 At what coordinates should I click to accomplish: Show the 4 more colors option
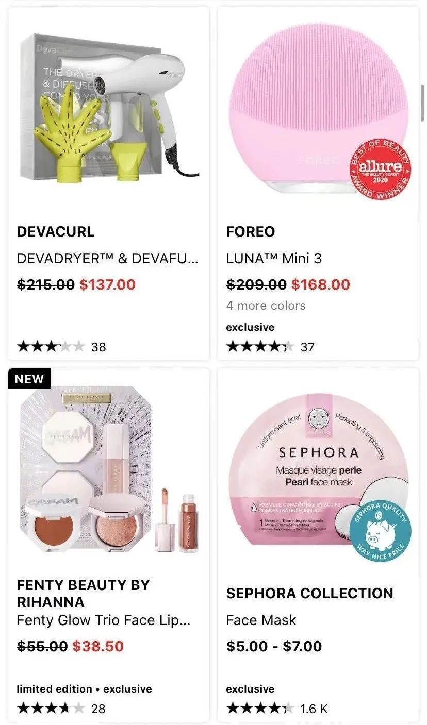pos(266,306)
